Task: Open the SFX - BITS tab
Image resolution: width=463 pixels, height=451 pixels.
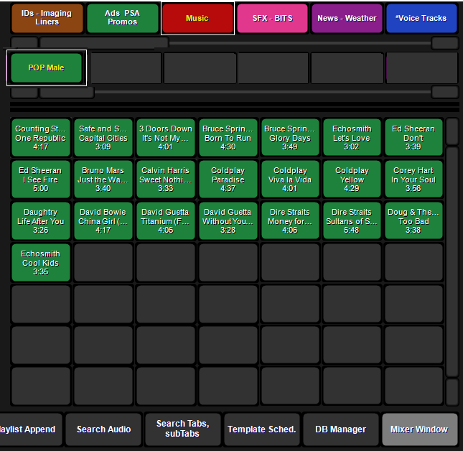Action: 272,18
